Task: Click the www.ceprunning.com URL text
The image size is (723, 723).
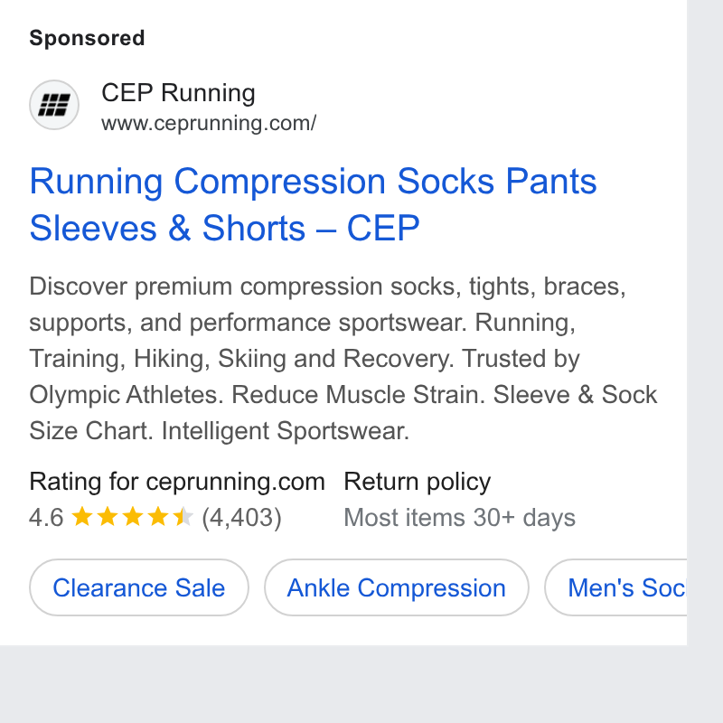Action: (x=209, y=123)
